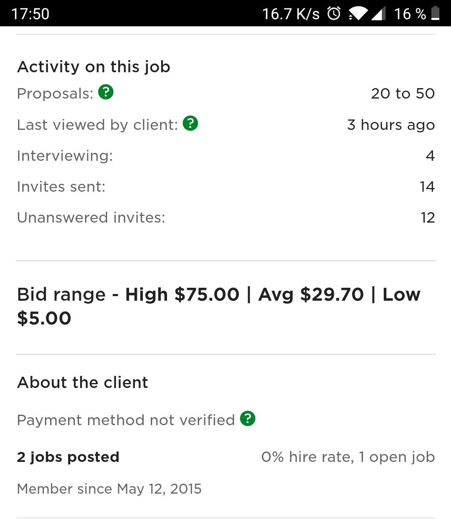Image resolution: width=451 pixels, height=530 pixels.
Task: Tap the 3 hours ago value
Action: click(x=391, y=125)
